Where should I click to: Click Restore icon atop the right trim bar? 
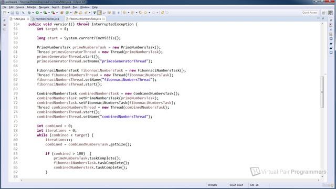[x=331, y=20]
